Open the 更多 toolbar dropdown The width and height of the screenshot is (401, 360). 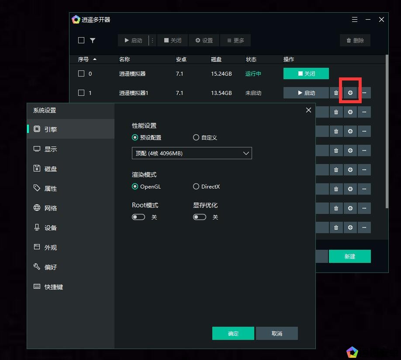pyautogui.click(x=235, y=40)
